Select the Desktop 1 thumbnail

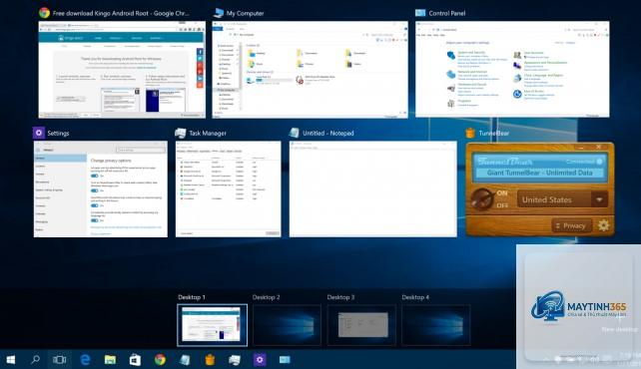point(212,325)
